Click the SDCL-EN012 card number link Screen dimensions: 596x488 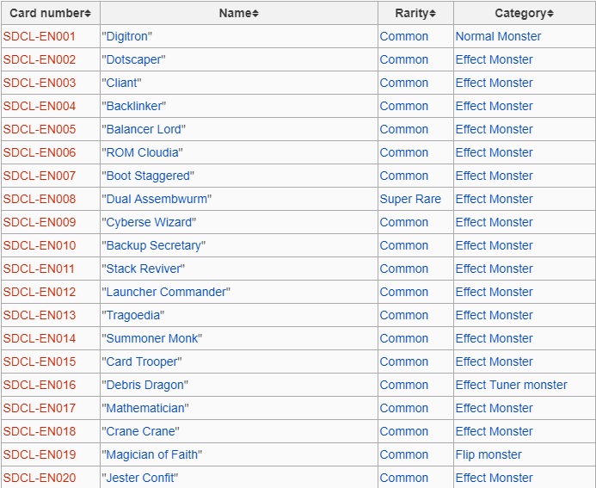(x=40, y=292)
